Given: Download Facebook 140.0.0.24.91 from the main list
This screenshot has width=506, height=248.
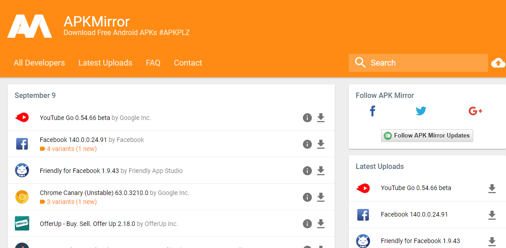Looking at the screenshot, I should tap(321, 144).
